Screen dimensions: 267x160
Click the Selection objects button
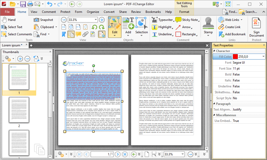[142, 27]
